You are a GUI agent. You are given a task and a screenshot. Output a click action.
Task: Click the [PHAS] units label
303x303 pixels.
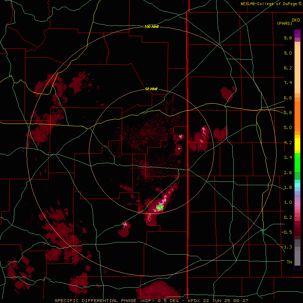click(284, 24)
